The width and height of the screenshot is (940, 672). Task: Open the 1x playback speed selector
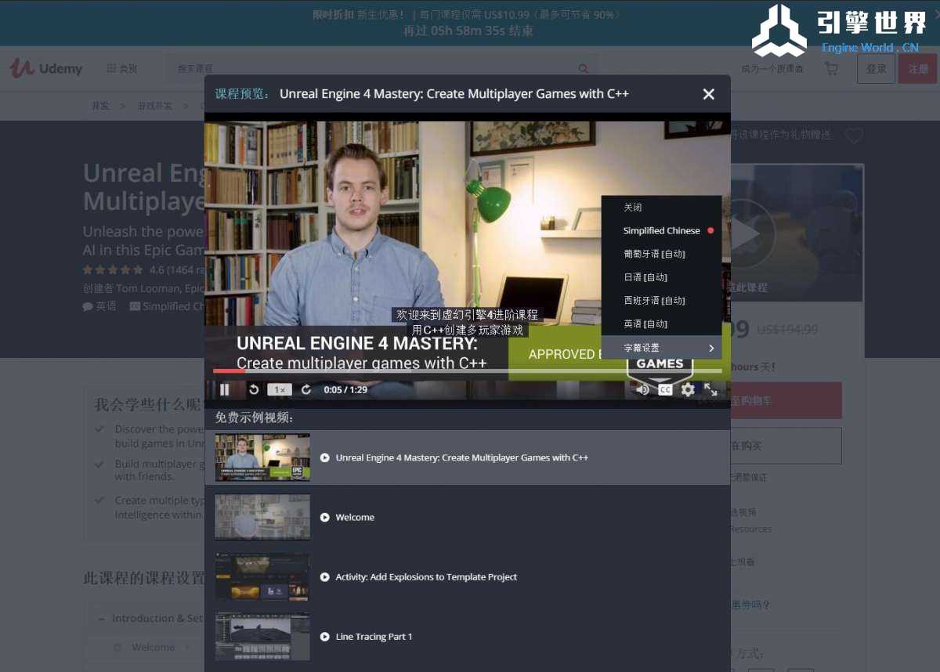point(280,389)
